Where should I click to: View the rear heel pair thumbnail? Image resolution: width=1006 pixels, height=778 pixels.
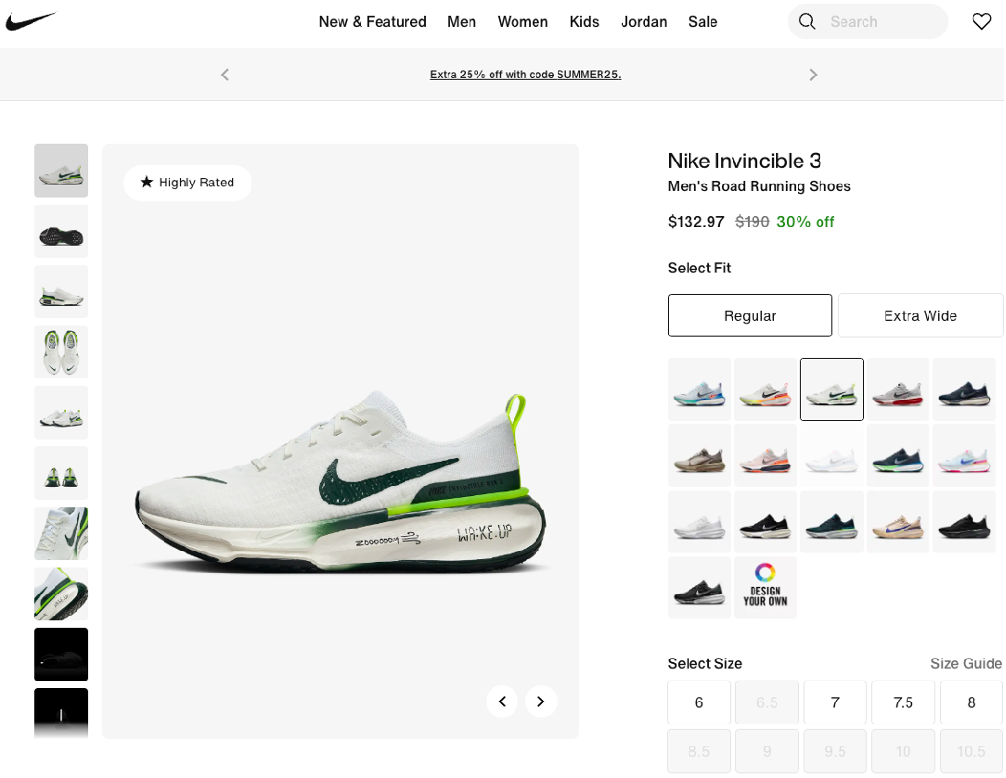[x=61, y=473]
